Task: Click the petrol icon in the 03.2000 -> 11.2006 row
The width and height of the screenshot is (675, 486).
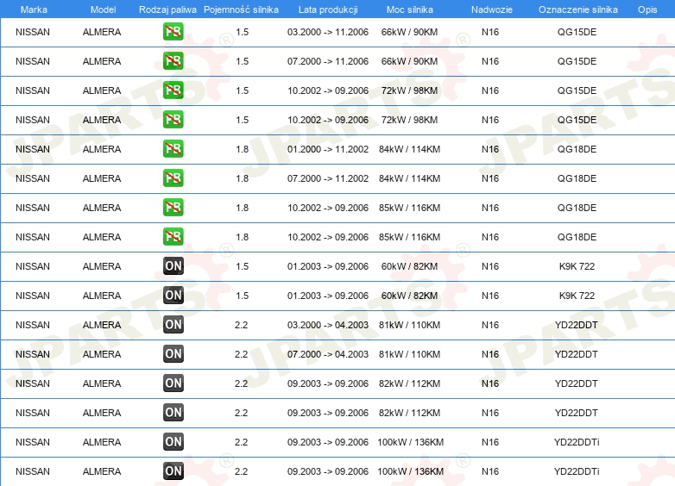Action: coord(173,32)
